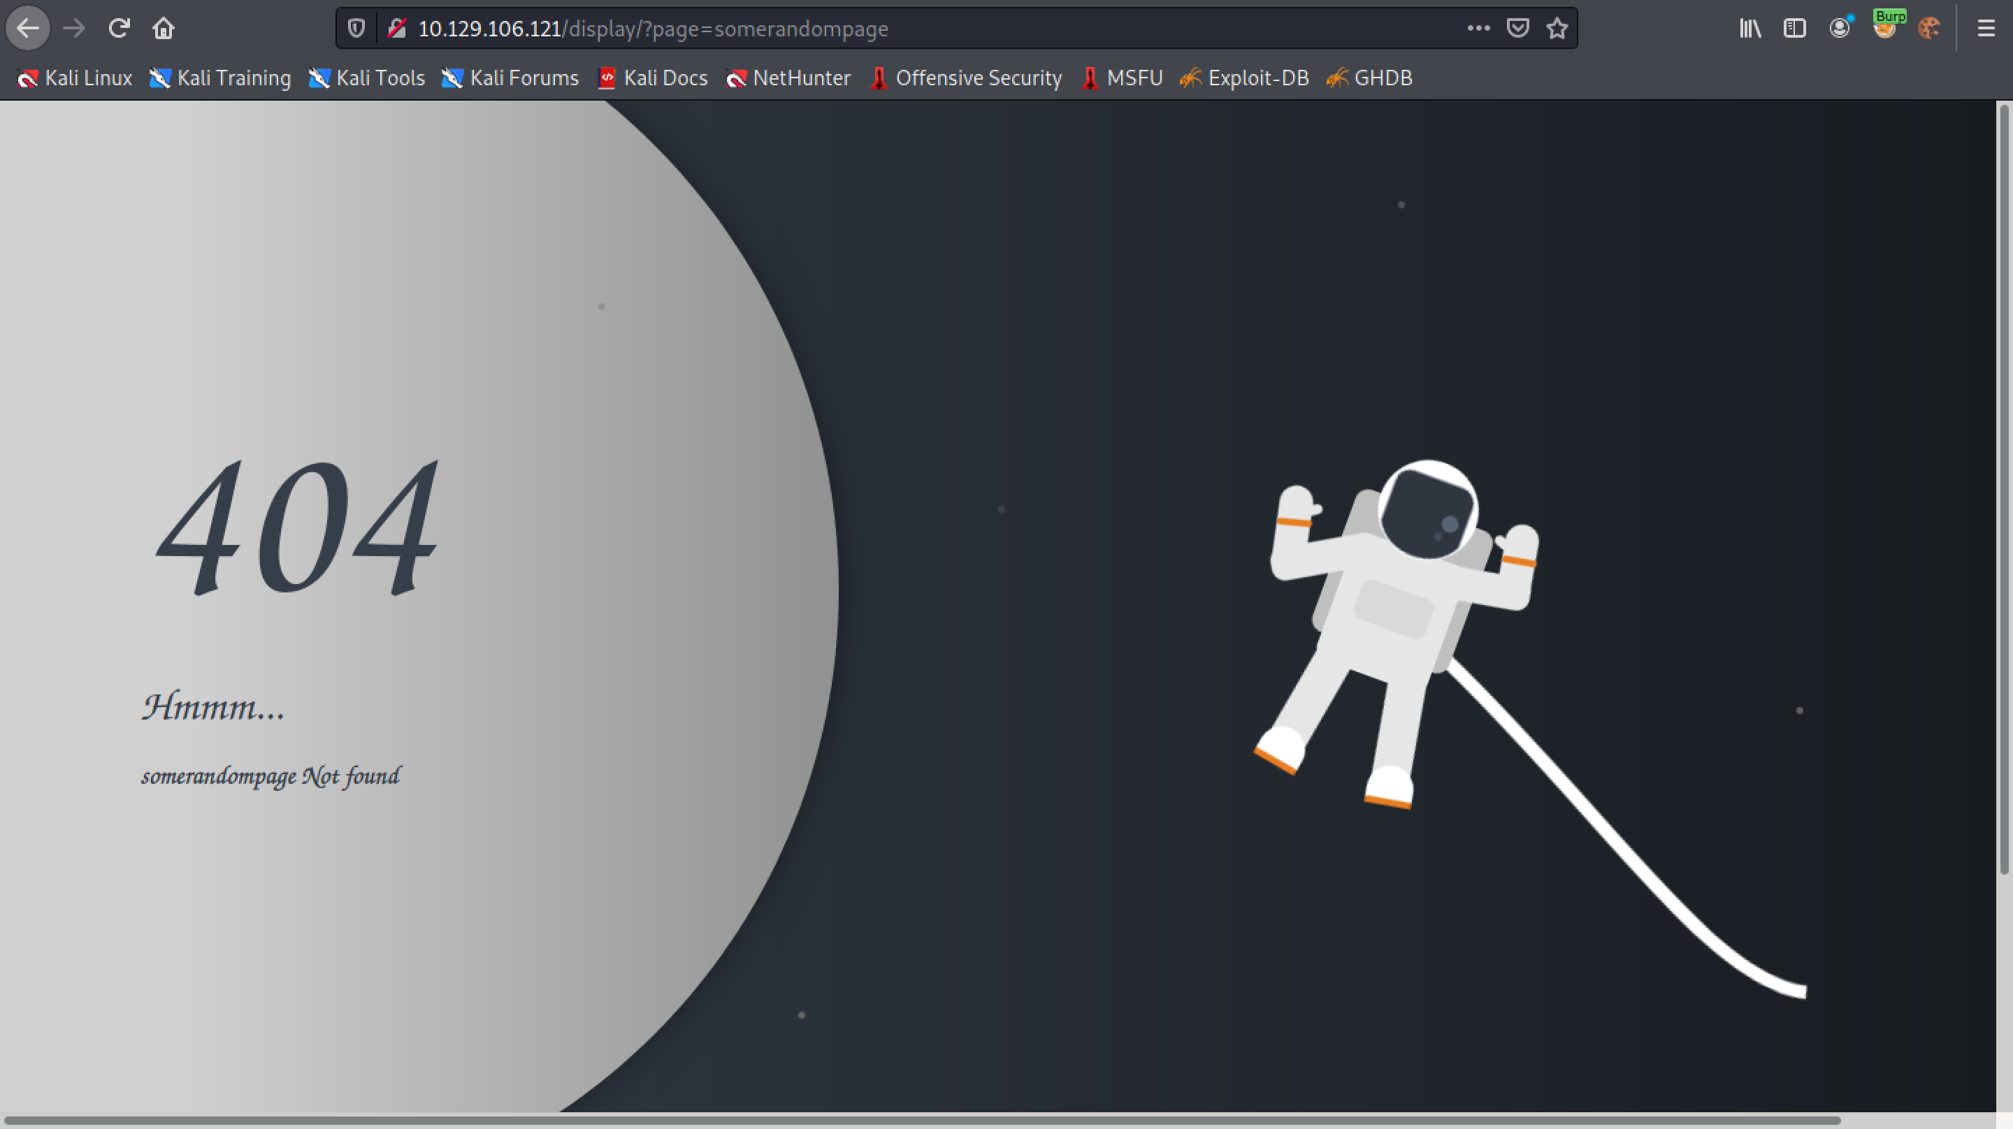Open Firefox account menu
Viewport: 2013px width, 1129px height.
(1840, 29)
